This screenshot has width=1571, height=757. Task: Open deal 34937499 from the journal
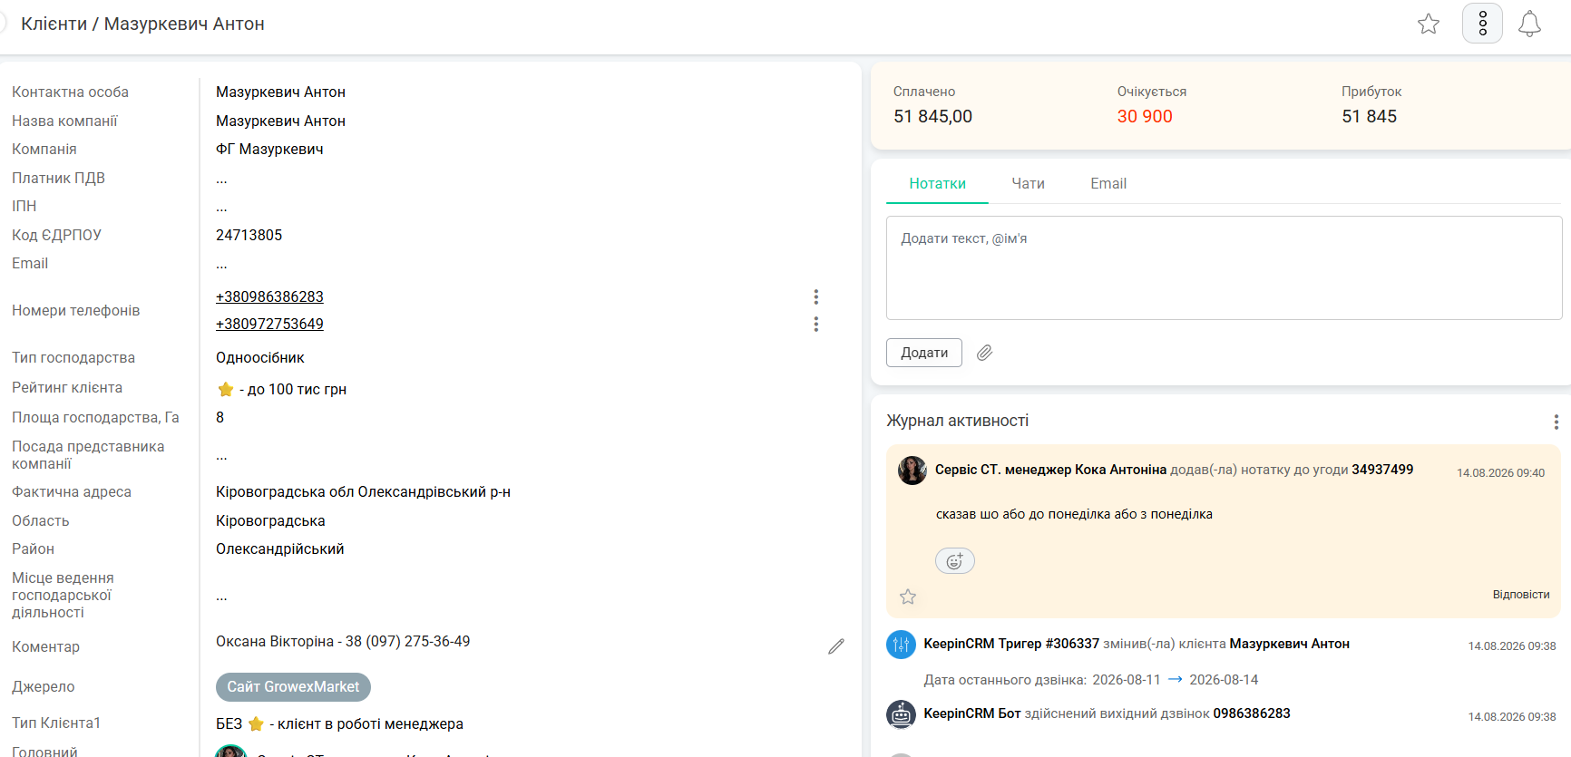(1382, 470)
